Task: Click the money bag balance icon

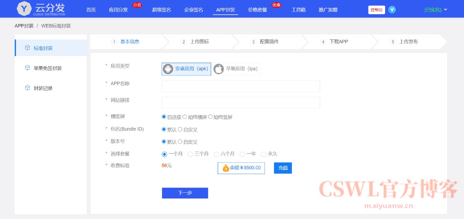Action: coord(226,168)
